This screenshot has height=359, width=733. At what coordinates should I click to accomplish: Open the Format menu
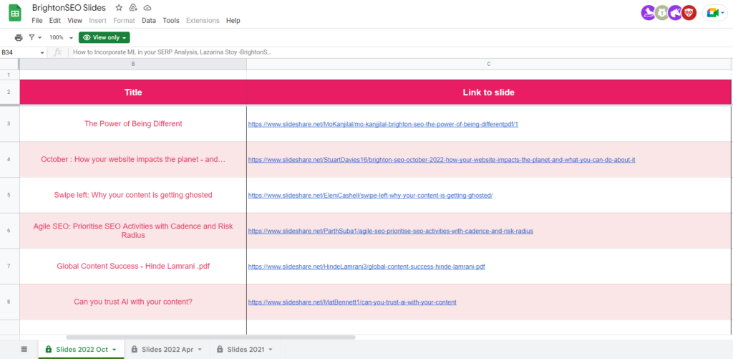[x=124, y=21]
